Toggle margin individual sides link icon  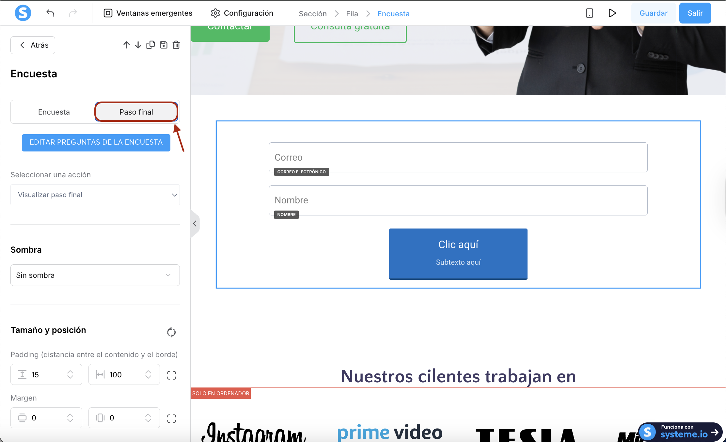171,418
